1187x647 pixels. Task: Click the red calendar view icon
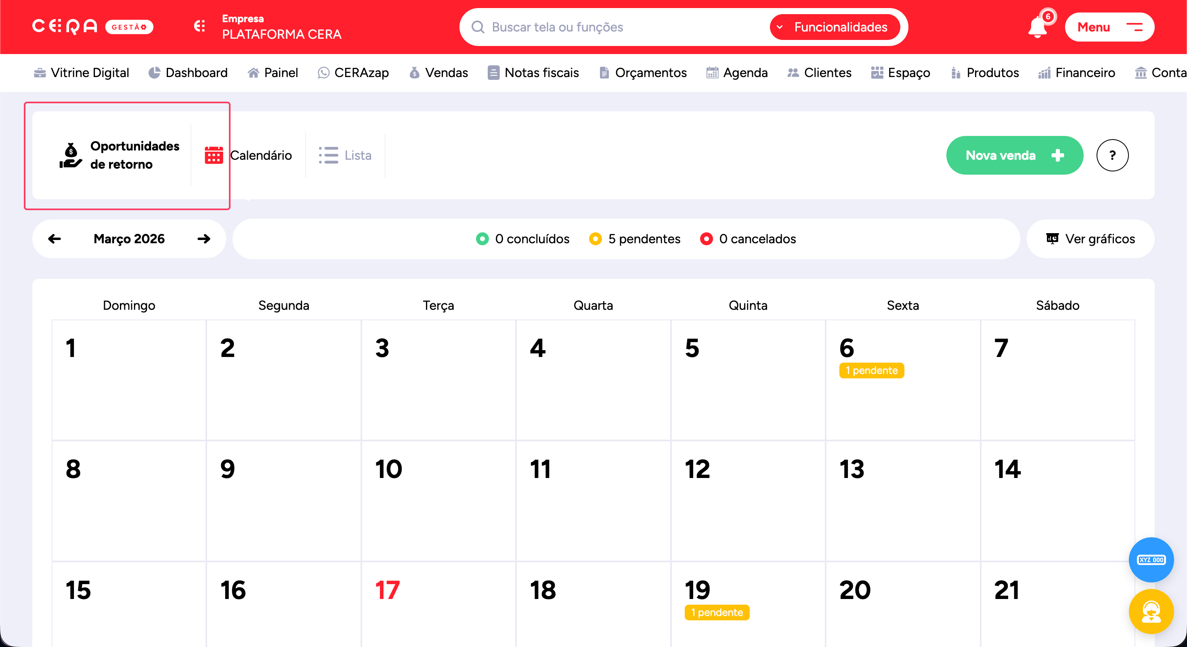[214, 155]
